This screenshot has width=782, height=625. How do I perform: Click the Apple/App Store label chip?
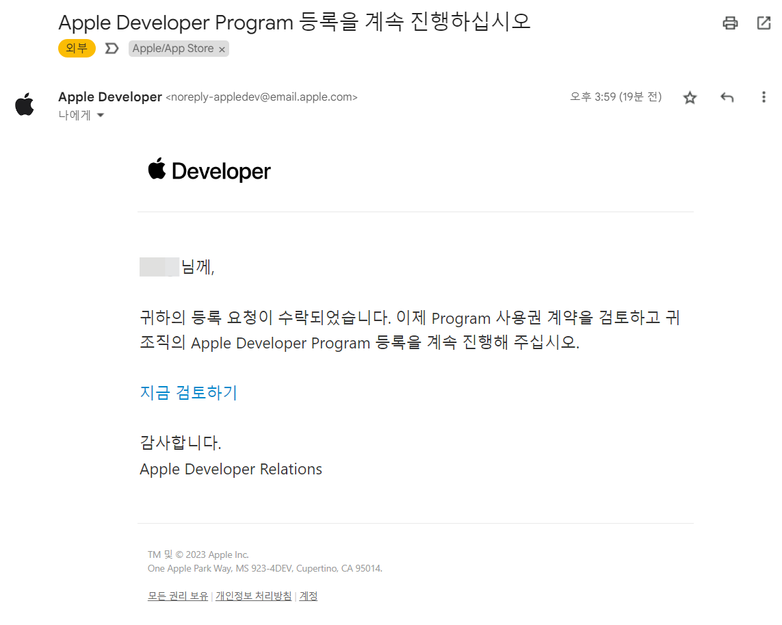[x=173, y=49]
